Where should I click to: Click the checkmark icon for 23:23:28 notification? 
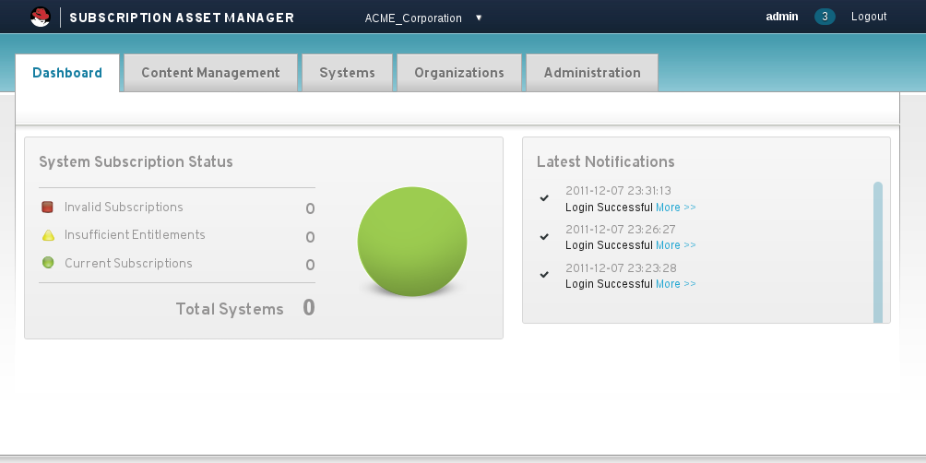click(x=544, y=275)
